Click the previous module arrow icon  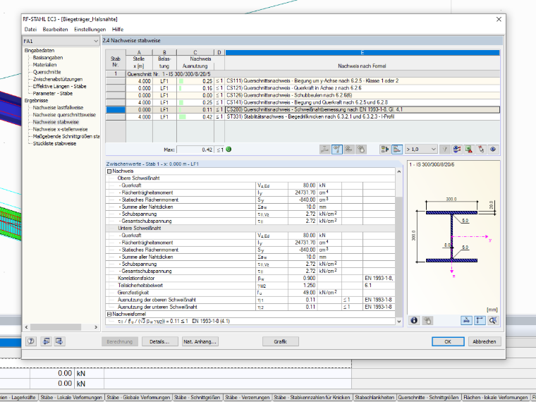pos(46,341)
